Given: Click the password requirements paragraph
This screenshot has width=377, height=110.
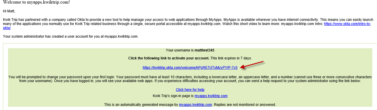Looking at the screenshot, I should pyautogui.click(x=190, y=79).
